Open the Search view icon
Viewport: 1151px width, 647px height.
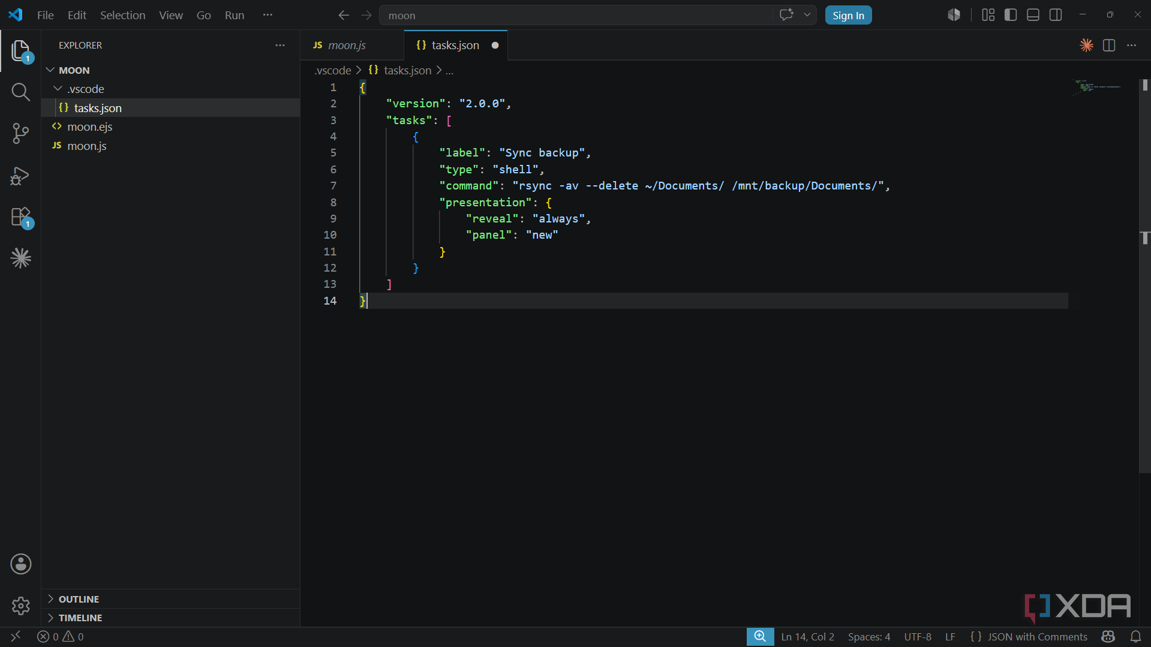(x=20, y=92)
